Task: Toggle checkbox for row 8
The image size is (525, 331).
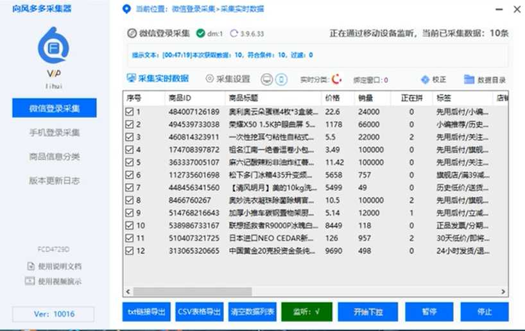Action: 129,201
